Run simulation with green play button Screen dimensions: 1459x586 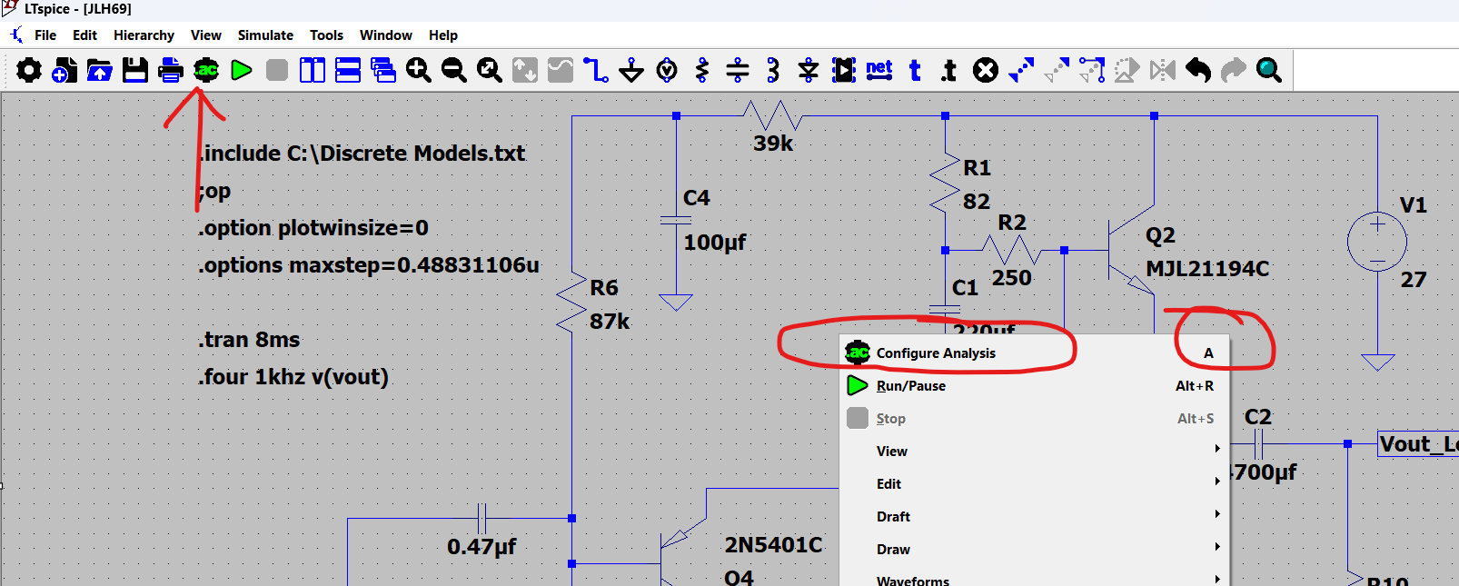point(242,70)
